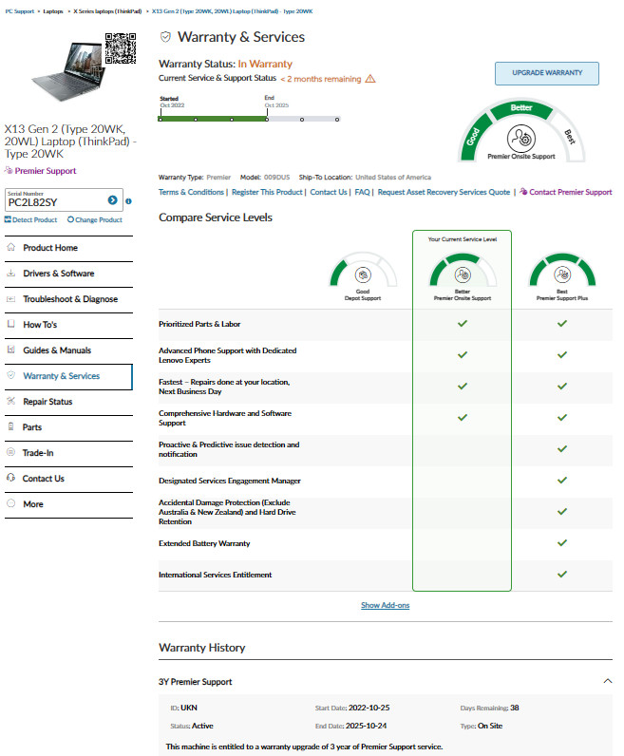
Task: Submit serial number with arrow icon
Action: [112, 200]
